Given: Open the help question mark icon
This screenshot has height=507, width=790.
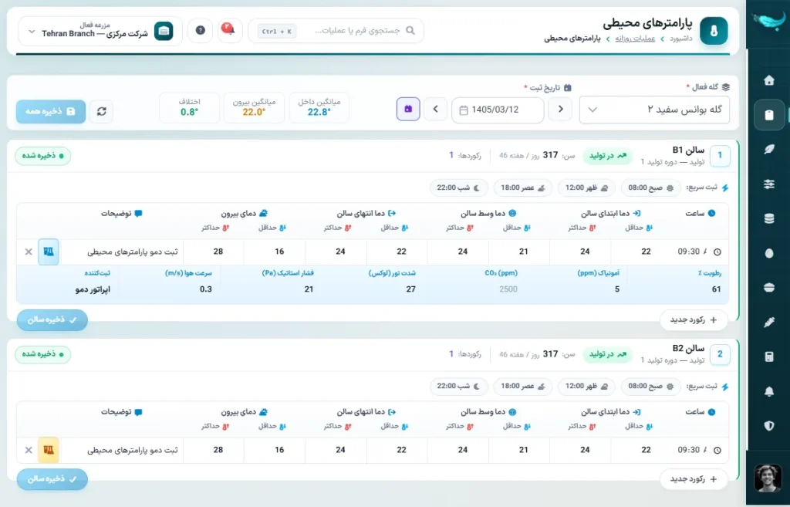Looking at the screenshot, I should coord(200,30).
